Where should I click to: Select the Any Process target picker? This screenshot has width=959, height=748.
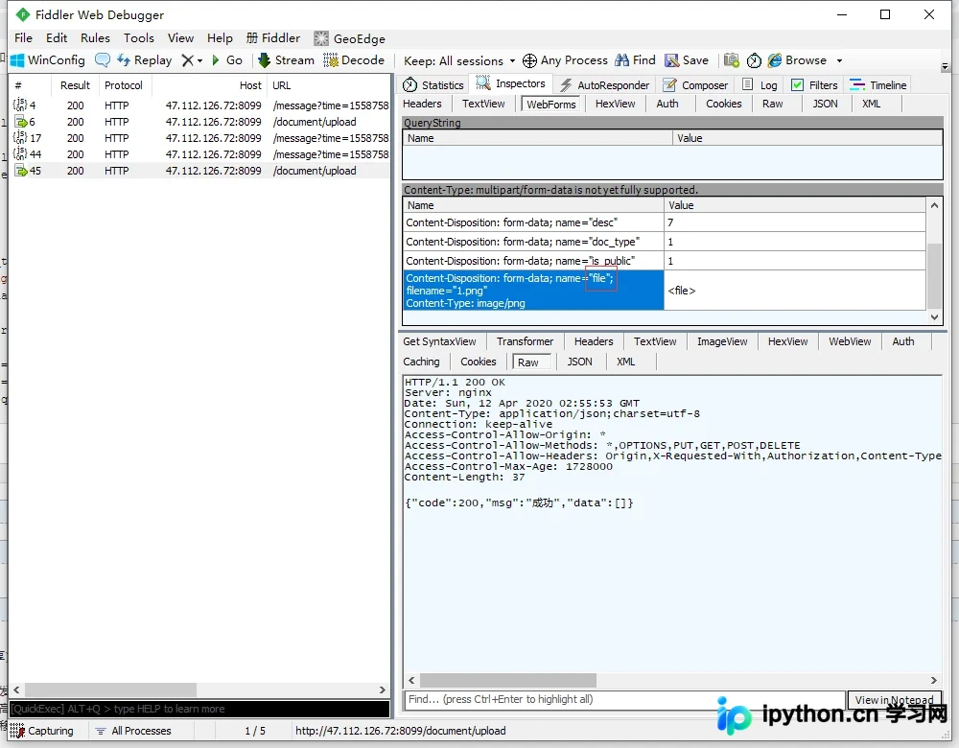pos(565,60)
